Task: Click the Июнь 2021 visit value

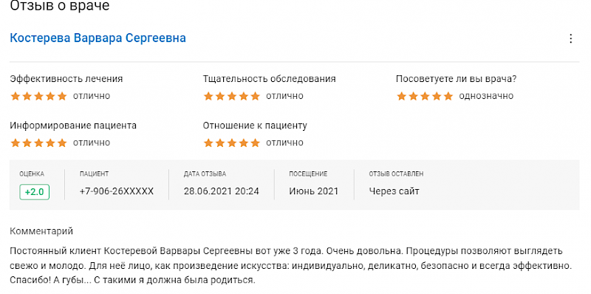Action: 313,191
